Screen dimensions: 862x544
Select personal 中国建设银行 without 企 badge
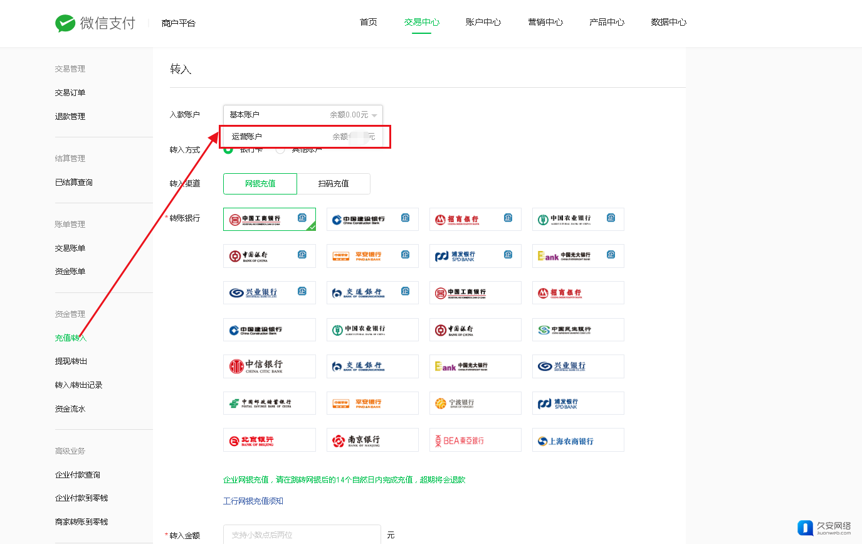270,329
